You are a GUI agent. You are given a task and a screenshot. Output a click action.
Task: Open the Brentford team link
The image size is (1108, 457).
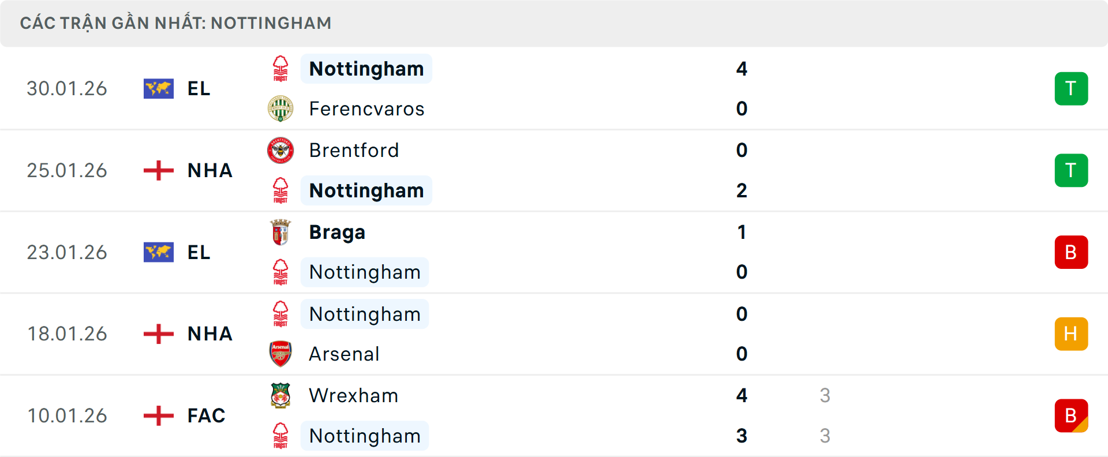tap(354, 151)
